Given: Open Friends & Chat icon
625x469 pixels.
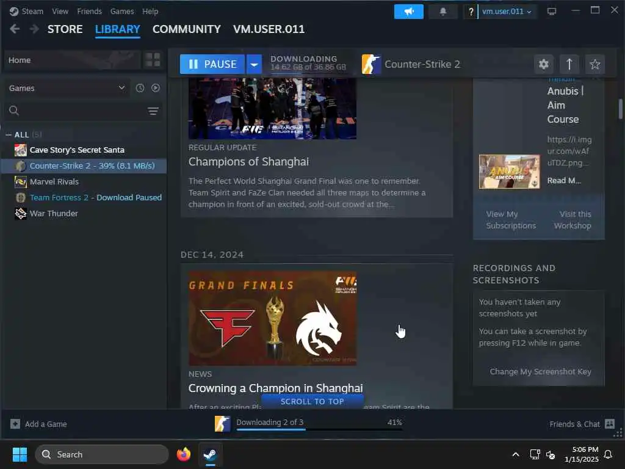Looking at the screenshot, I should (x=610, y=424).
